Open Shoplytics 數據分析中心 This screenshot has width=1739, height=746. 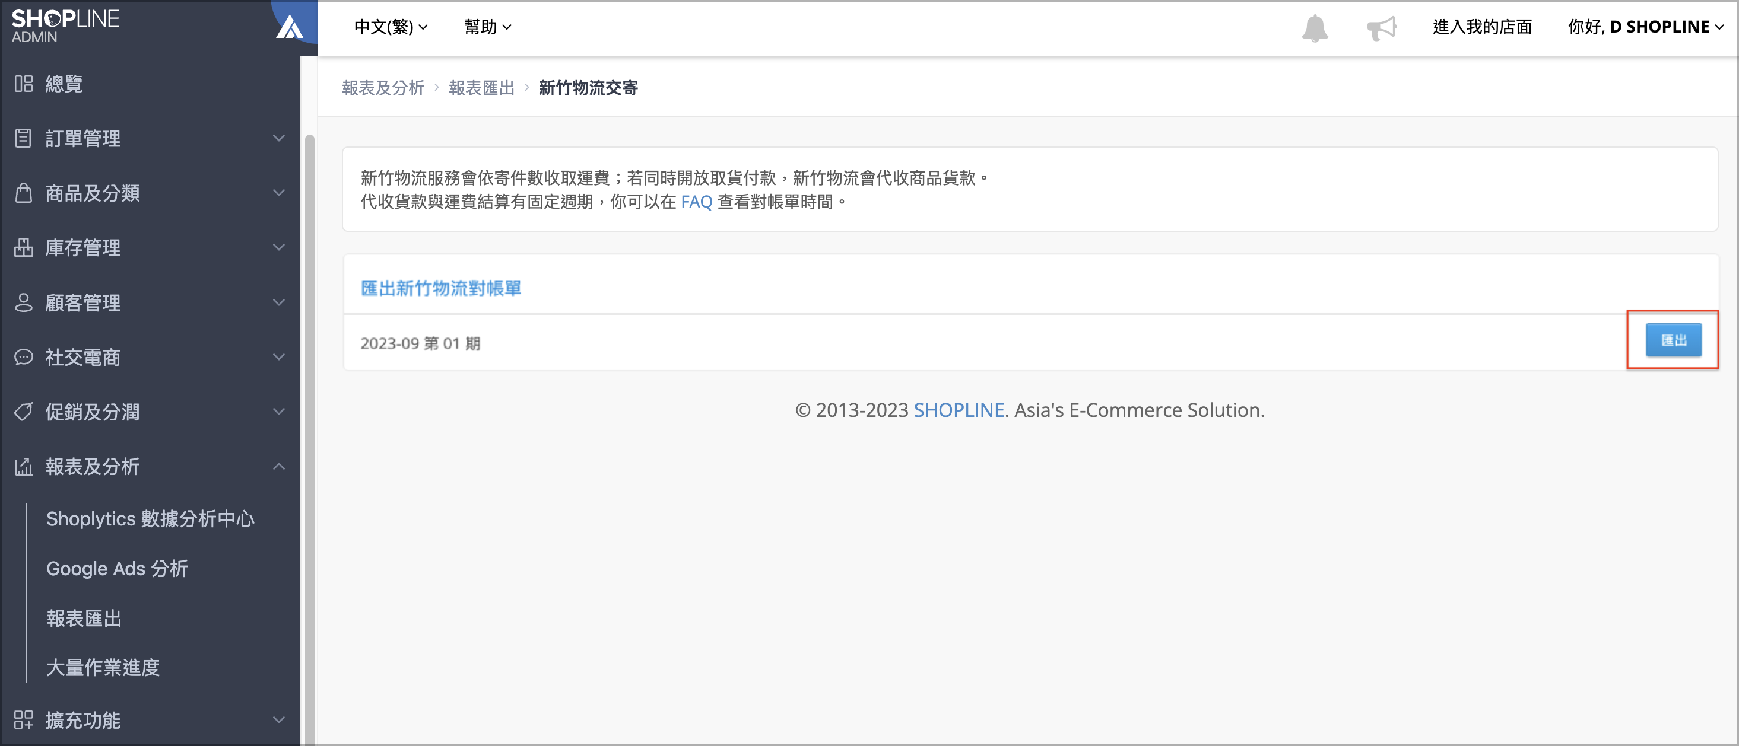click(150, 519)
